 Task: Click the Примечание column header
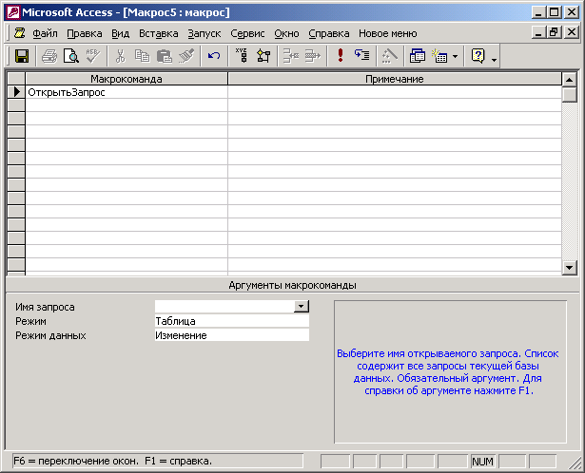(395, 79)
